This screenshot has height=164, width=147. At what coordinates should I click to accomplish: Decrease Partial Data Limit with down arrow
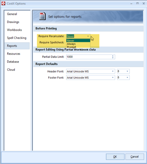(113, 58)
